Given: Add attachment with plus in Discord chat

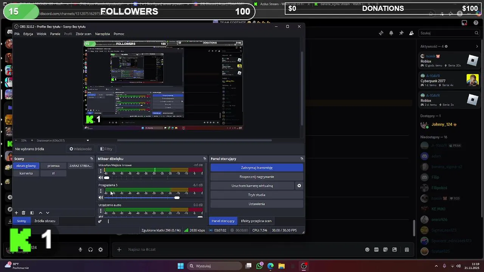Looking at the screenshot, I should tap(119, 249).
